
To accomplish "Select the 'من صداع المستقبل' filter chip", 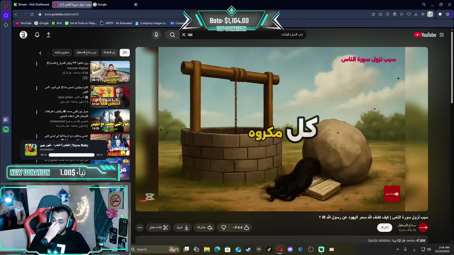I will [87, 52].
